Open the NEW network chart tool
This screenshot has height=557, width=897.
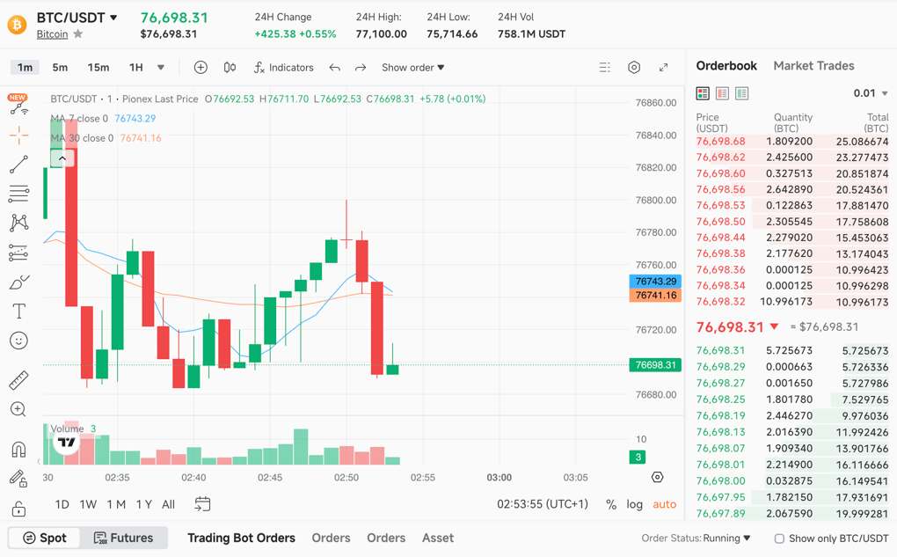tap(18, 105)
